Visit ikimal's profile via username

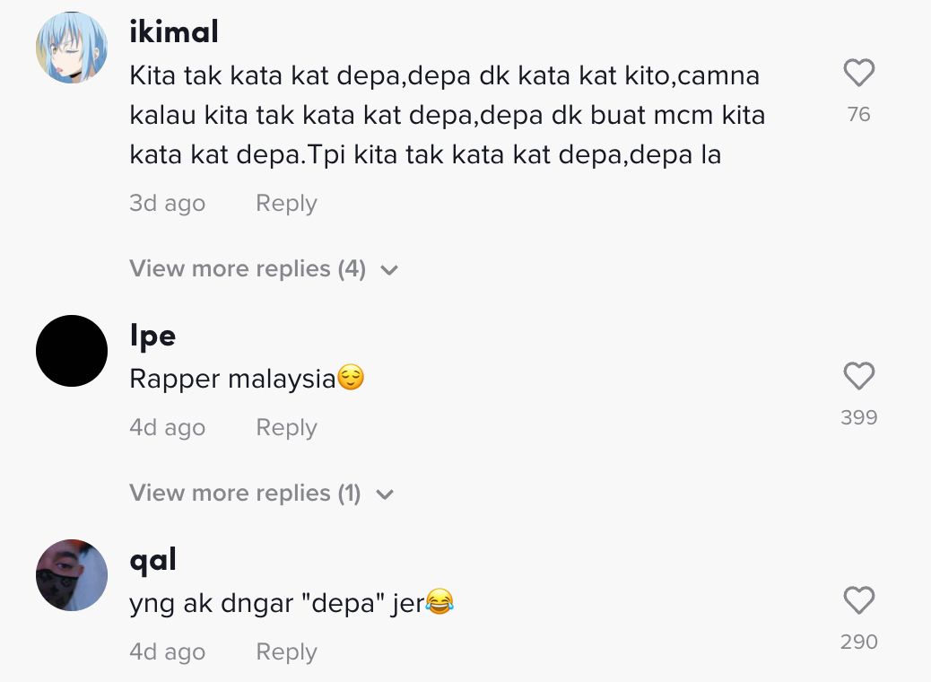[x=174, y=32]
